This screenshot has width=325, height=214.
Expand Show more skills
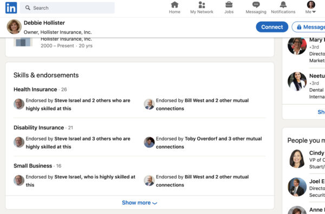tap(140, 203)
